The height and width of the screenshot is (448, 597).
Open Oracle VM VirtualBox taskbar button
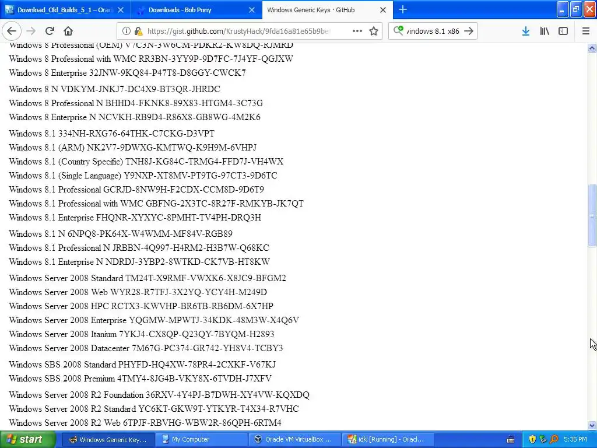[295, 440]
